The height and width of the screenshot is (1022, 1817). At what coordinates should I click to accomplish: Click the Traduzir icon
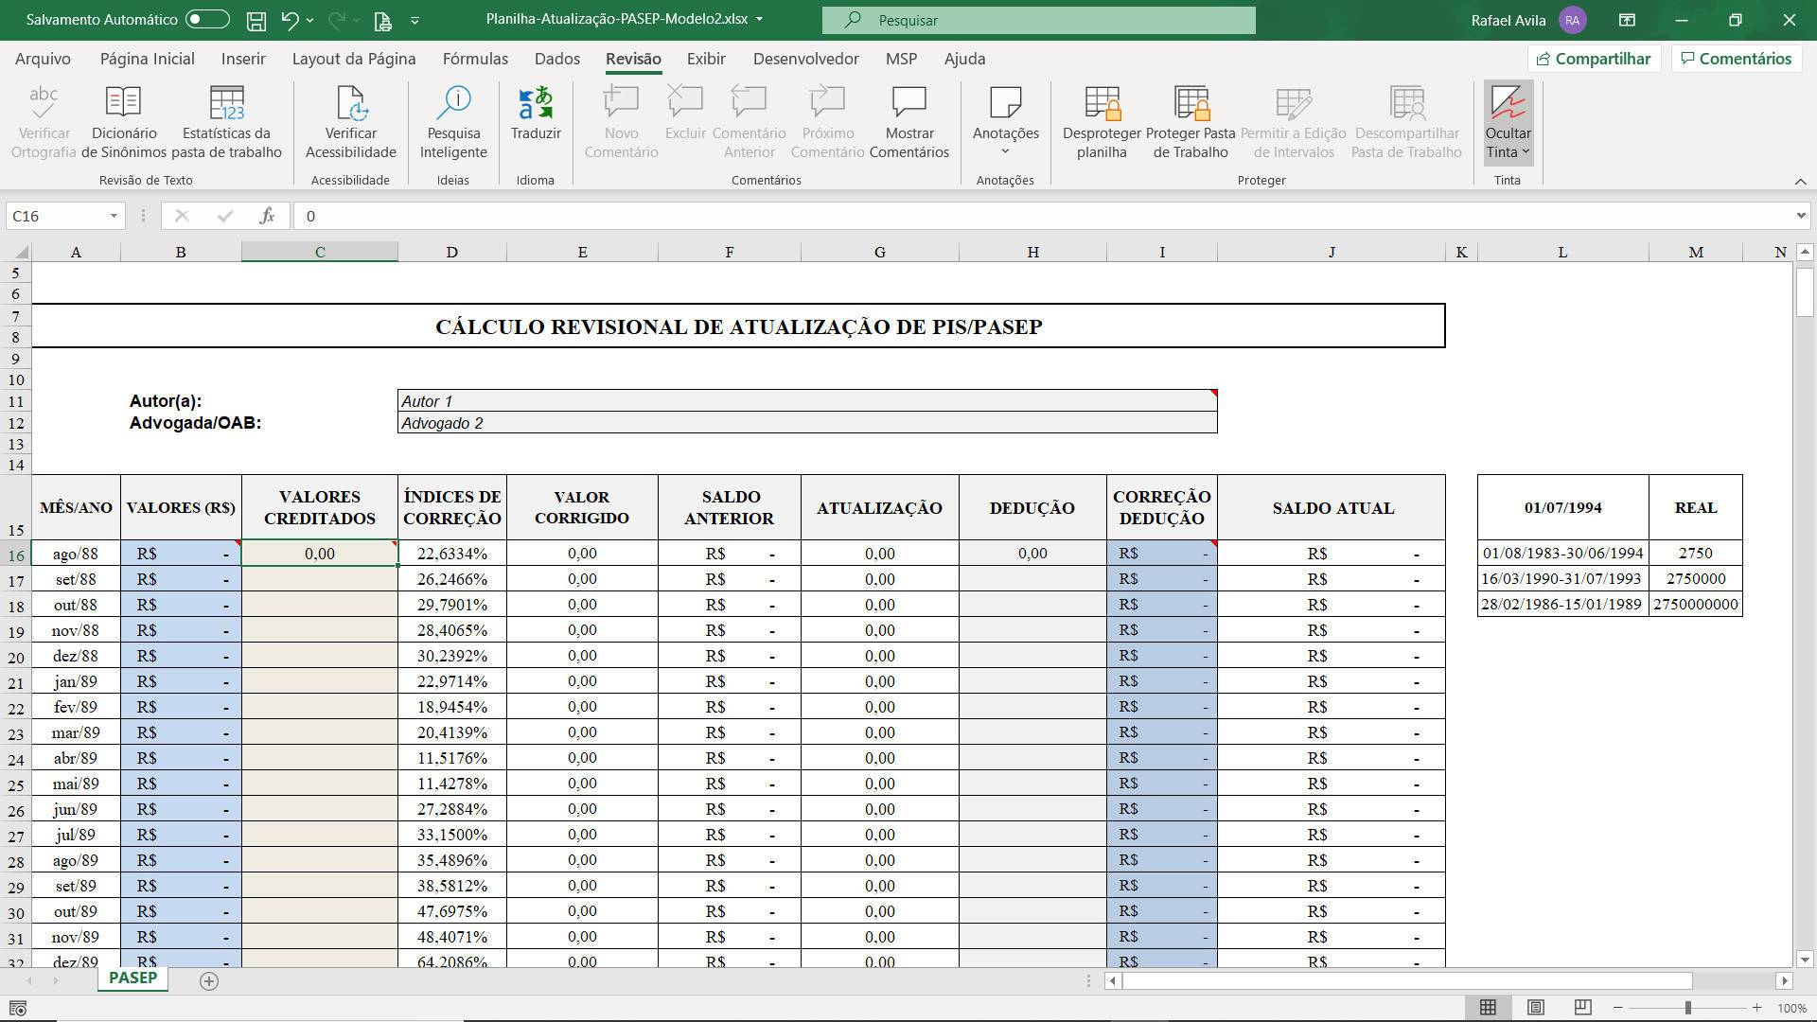coord(536,102)
